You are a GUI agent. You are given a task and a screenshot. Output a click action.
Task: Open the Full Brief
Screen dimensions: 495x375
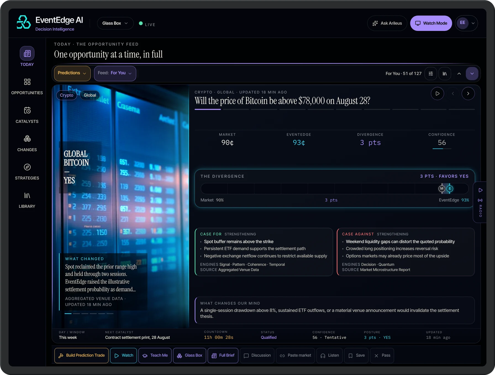click(223, 355)
